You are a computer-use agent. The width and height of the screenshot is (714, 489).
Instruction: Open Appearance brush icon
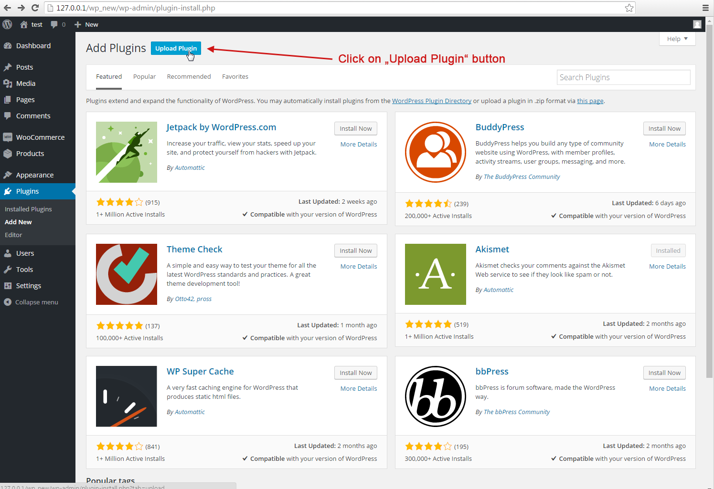pyautogui.click(x=8, y=175)
